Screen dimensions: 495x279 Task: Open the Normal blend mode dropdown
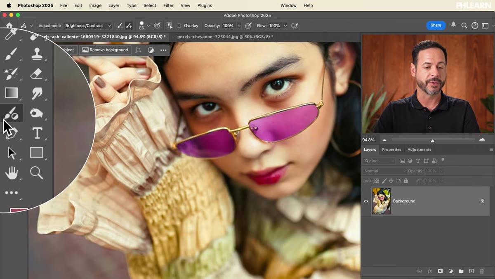[384, 171]
